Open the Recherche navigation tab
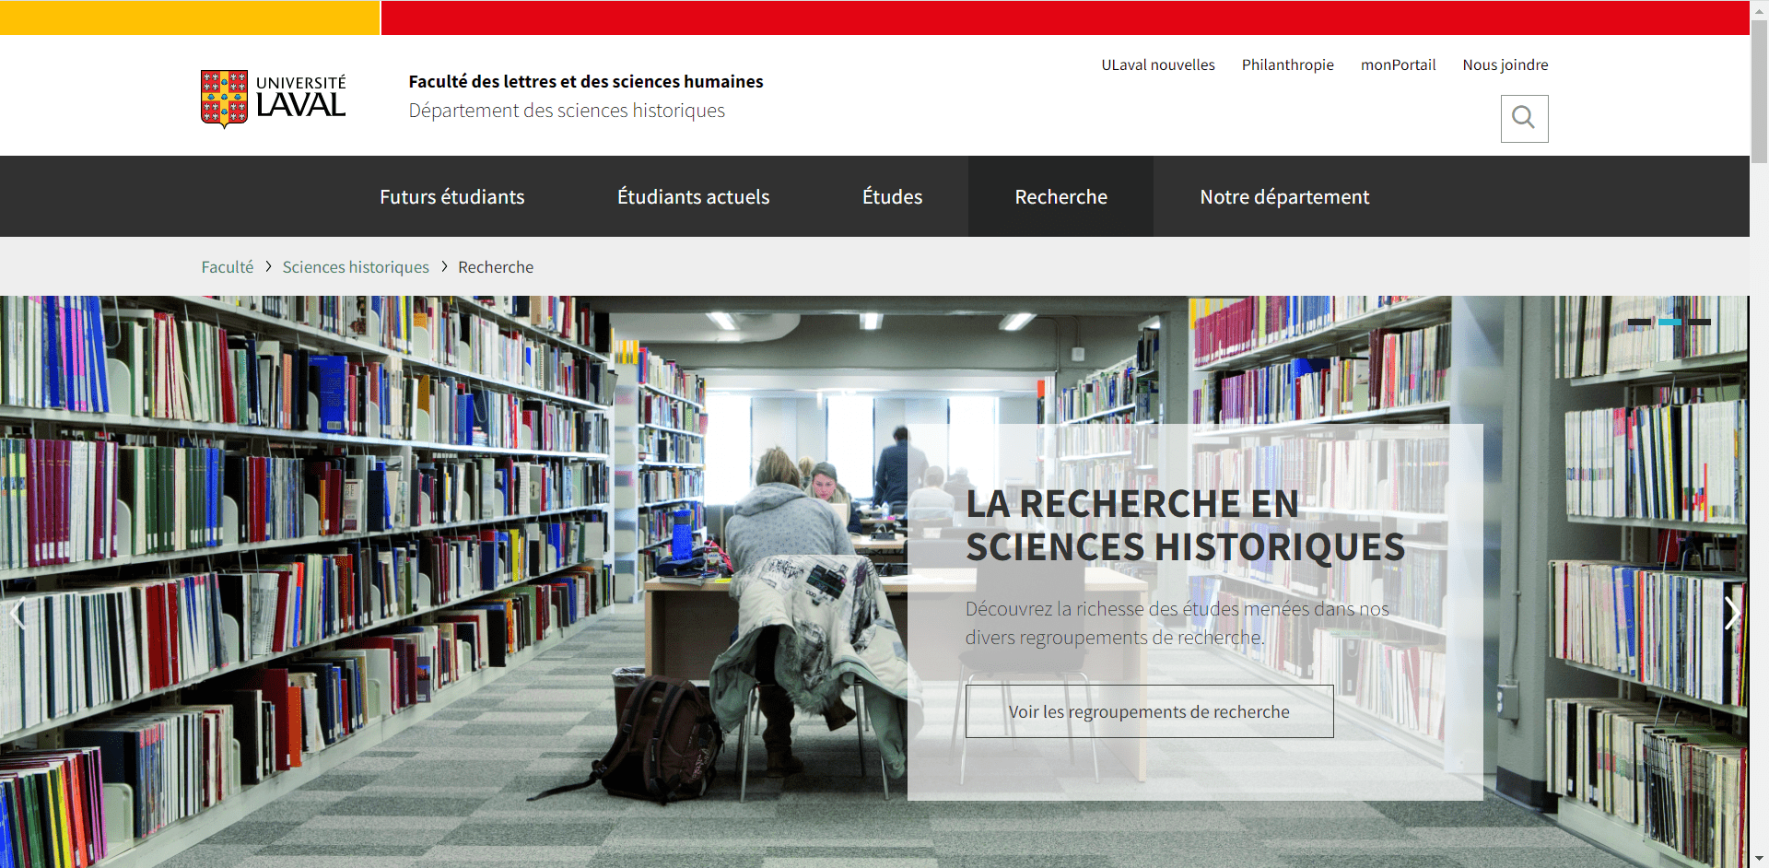The height and width of the screenshot is (868, 1769). point(1060,196)
